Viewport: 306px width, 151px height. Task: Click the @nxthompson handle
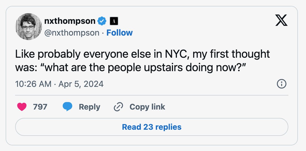(x=72, y=33)
